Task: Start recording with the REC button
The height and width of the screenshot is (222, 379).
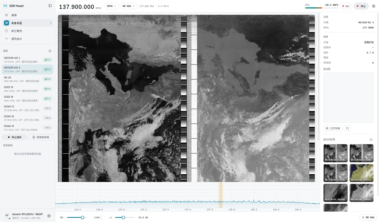Action: point(346,6)
